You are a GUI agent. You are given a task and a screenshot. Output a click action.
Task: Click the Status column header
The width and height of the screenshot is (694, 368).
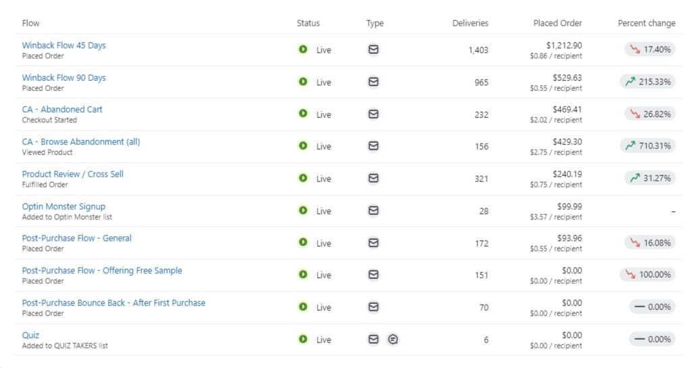pos(308,23)
